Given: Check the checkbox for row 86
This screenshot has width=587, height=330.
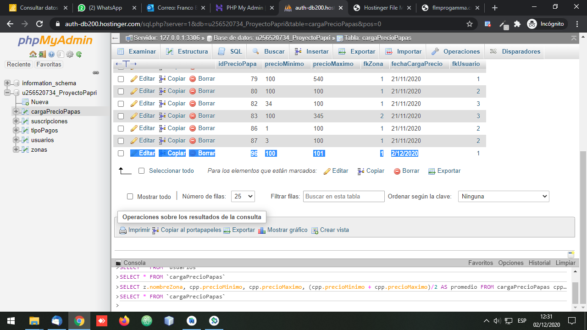Looking at the screenshot, I should coord(121,128).
